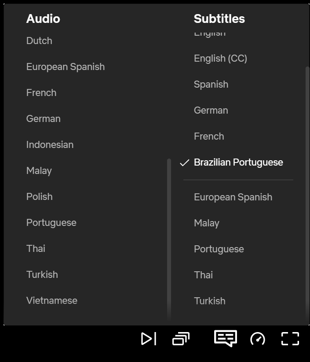Image resolution: width=310 pixels, height=362 pixels.
Task: Enter fullscreen mode
Action: click(x=290, y=339)
